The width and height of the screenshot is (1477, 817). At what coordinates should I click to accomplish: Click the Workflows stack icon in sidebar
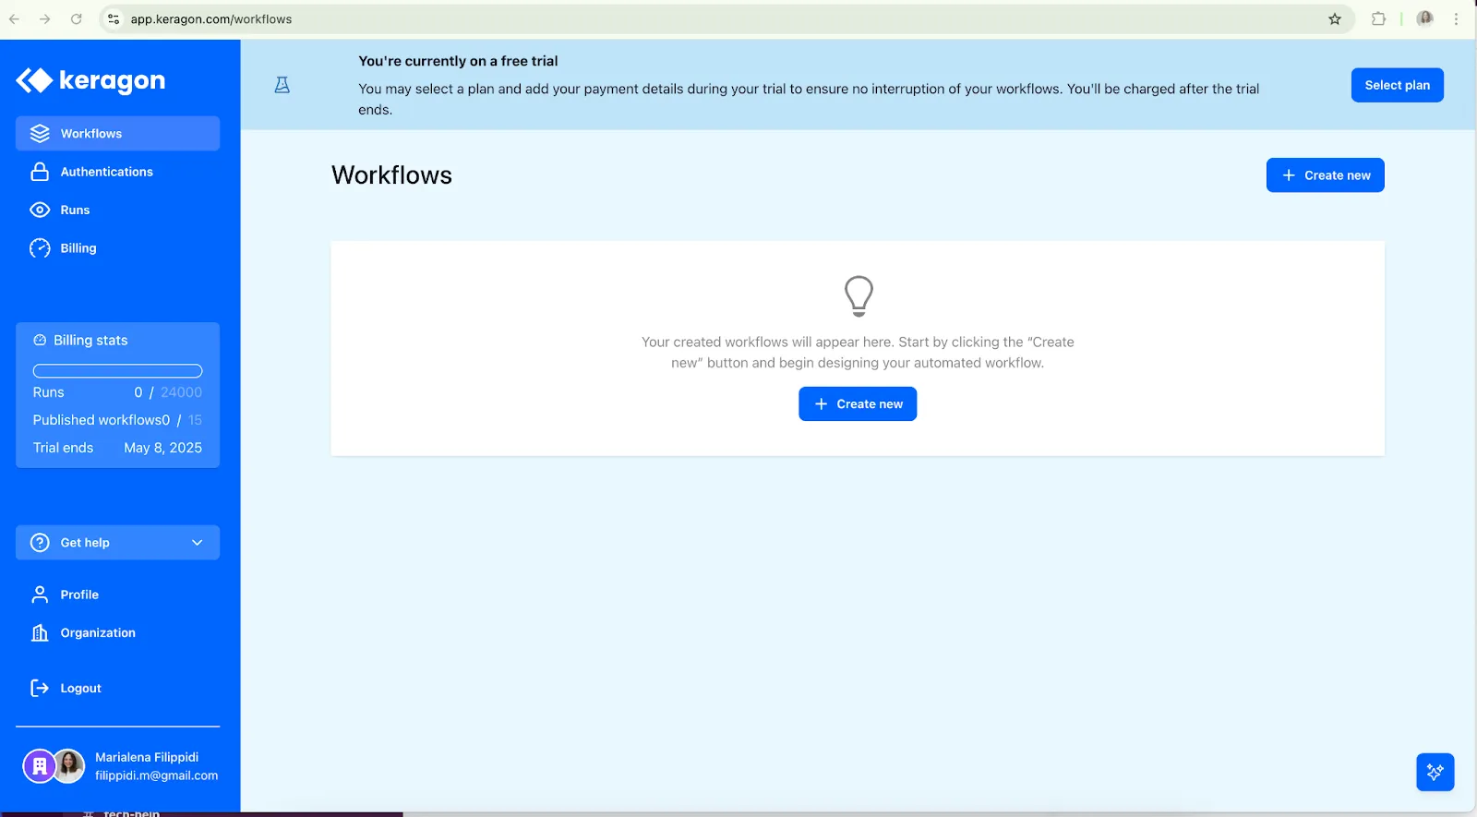(40, 134)
